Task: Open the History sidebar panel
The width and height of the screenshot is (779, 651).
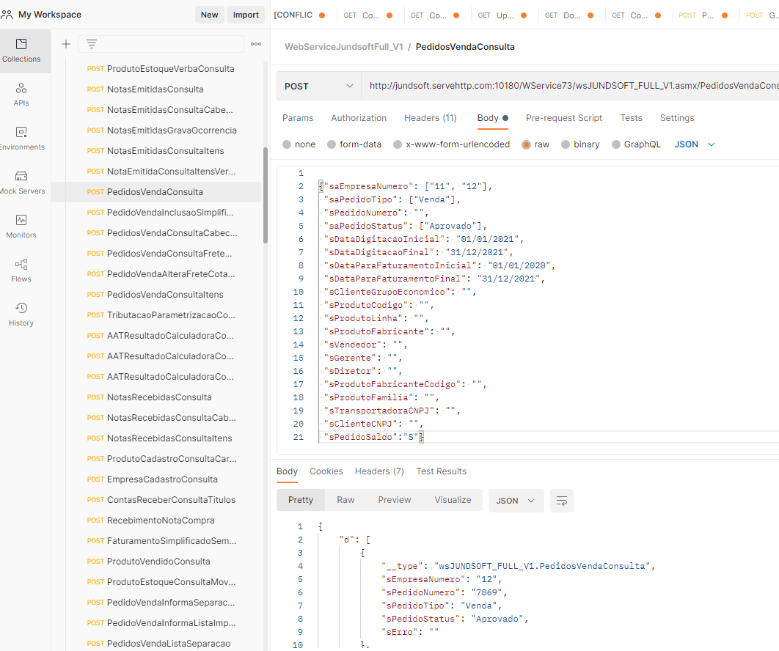Action: click(x=21, y=314)
